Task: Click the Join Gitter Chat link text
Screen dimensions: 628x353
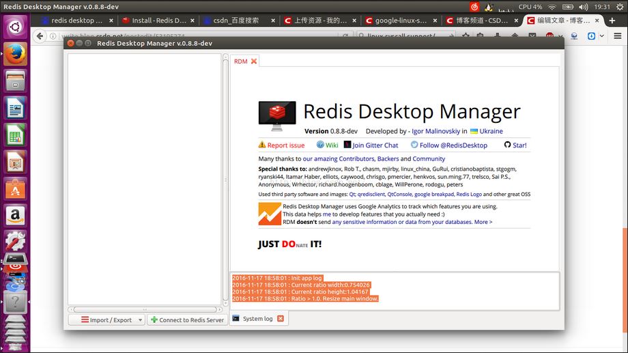Action: [375, 145]
